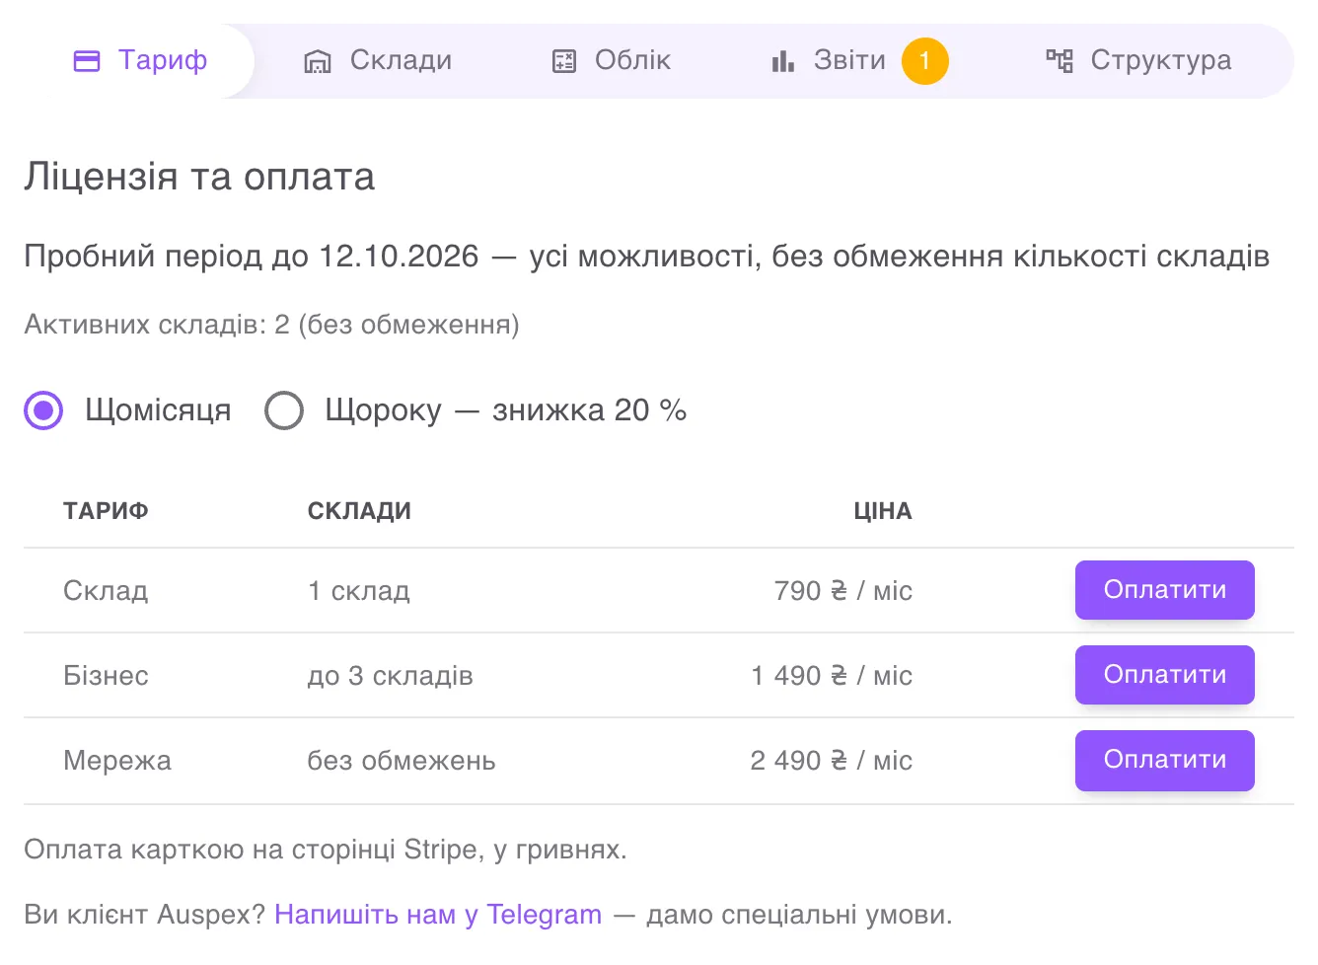Click the calculator icon next to Облік
Viewport: 1318px width, 965px height.
tap(563, 61)
